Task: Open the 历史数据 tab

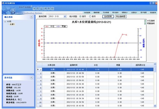Action: coord(106,12)
